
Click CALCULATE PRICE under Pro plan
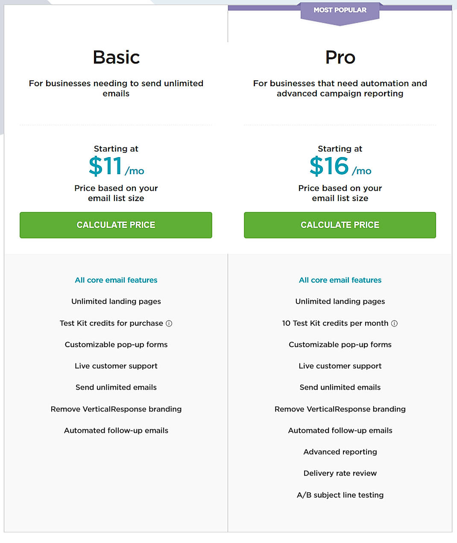click(x=340, y=225)
